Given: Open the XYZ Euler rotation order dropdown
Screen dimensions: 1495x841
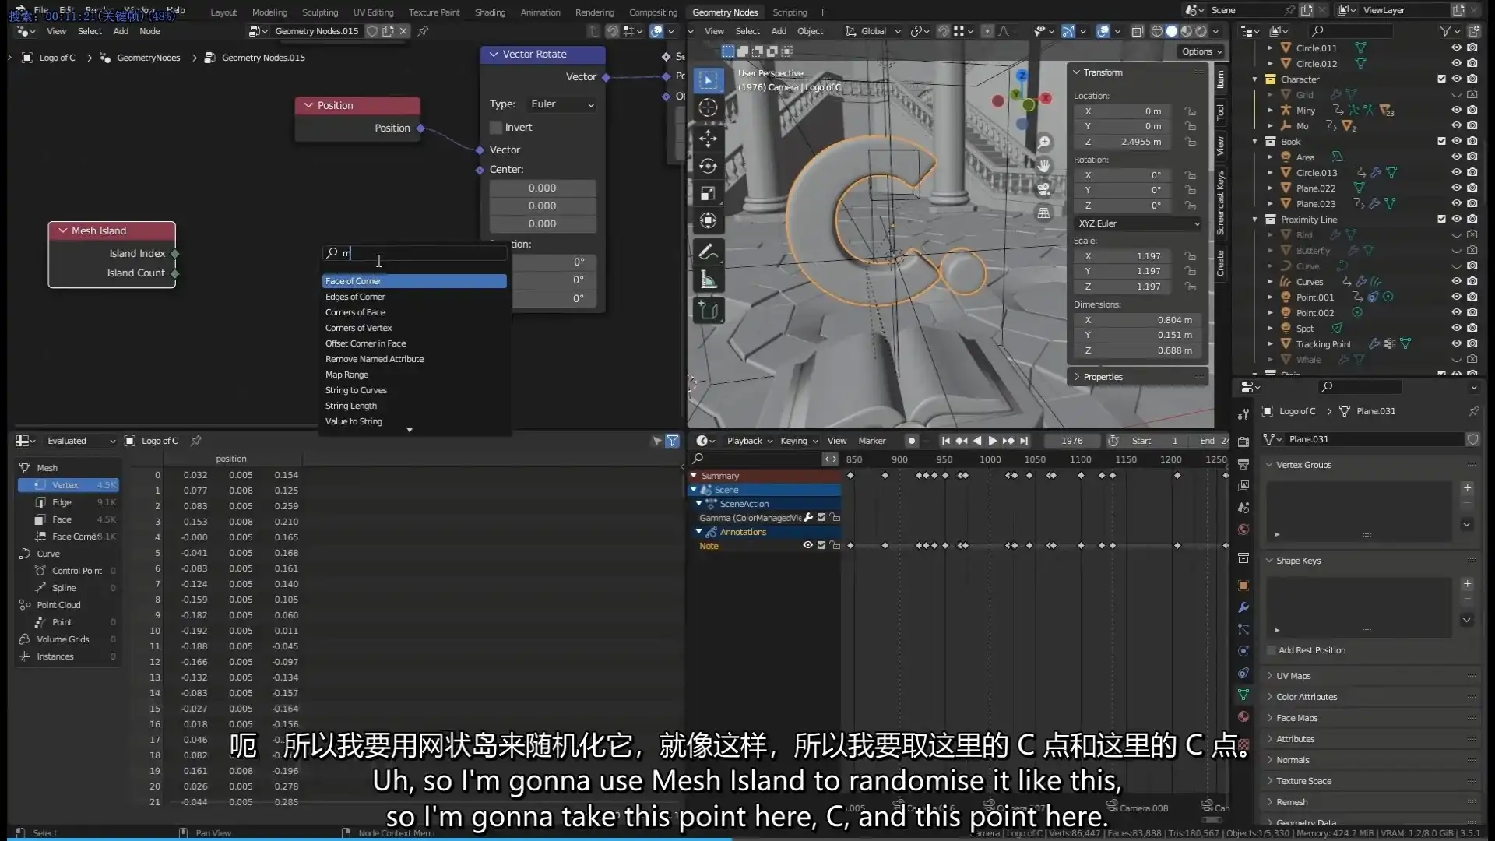Looking at the screenshot, I should pos(1138,223).
